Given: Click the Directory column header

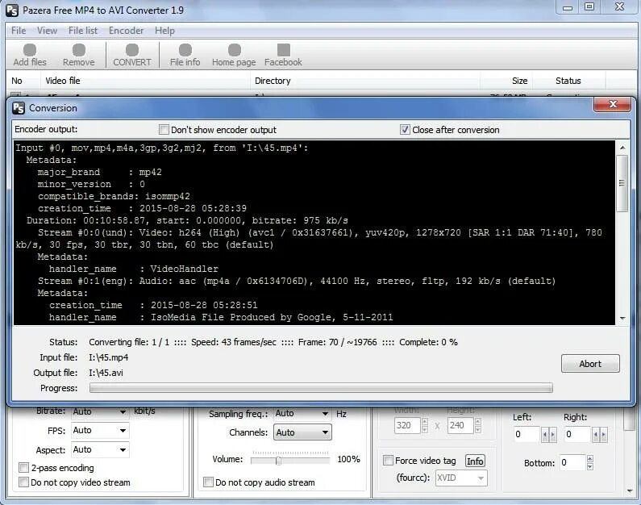Looking at the screenshot, I should click(365, 81).
